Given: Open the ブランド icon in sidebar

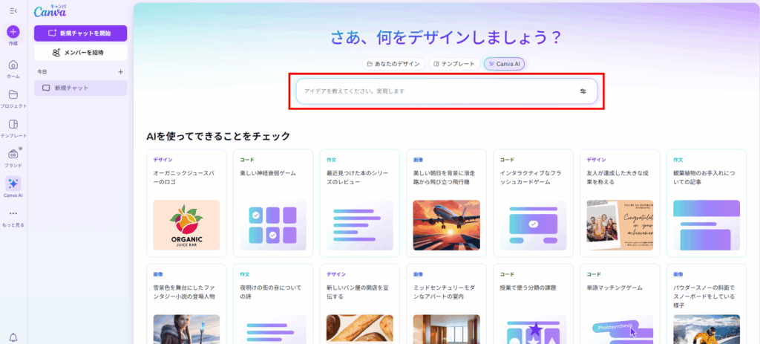Looking at the screenshot, I should coord(13,154).
